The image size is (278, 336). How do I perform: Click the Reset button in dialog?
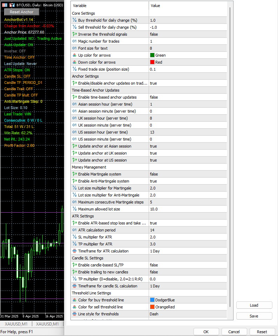click(262, 332)
